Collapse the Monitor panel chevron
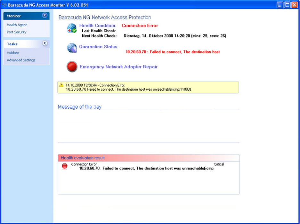This screenshot has width=300, height=224. 45,15
